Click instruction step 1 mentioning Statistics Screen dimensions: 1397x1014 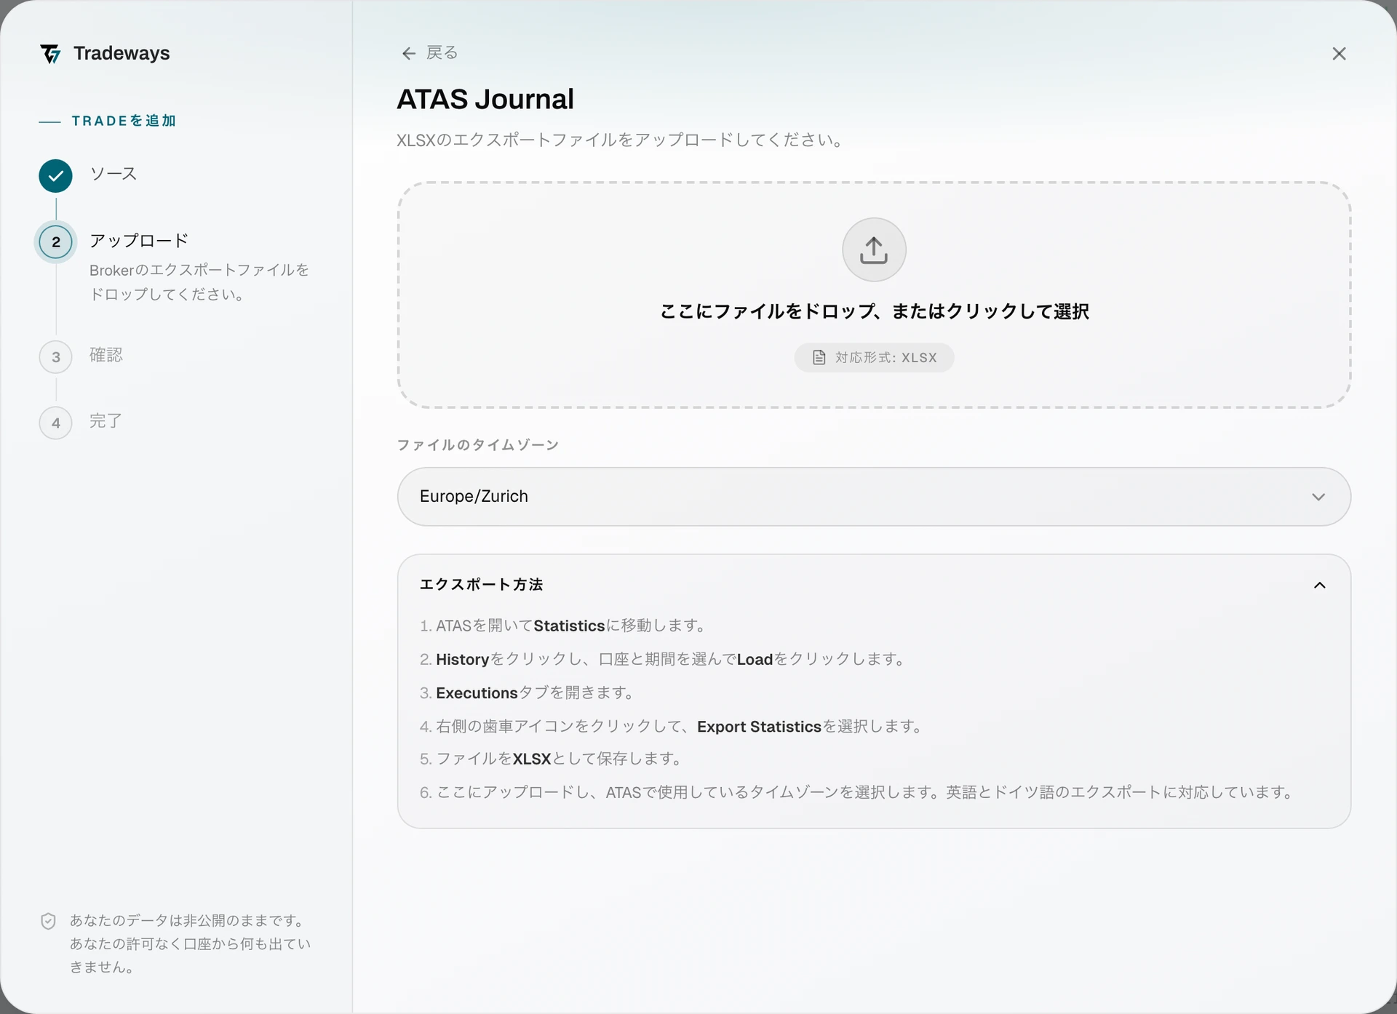pos(563,626)
